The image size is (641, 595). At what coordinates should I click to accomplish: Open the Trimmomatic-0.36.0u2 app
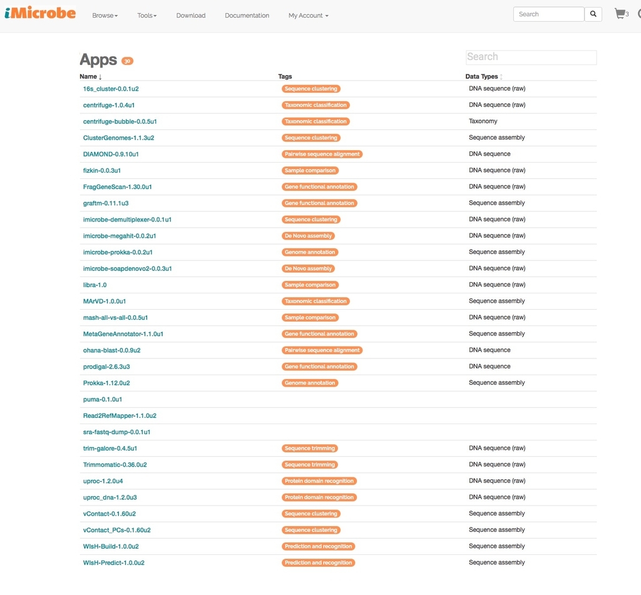pyautogui.click(x=115, y=465)
